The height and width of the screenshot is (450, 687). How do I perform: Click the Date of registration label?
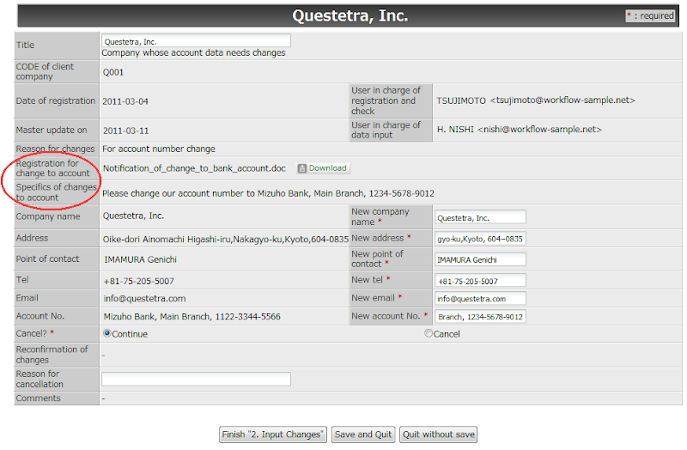pos(55,100)
